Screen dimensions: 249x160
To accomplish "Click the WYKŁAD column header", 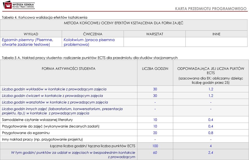I will pyautogui.click(x=31, y=34).
